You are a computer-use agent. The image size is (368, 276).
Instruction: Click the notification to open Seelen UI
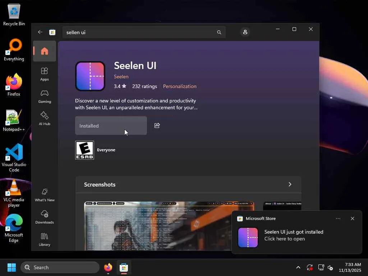click(x=296, y=232)
